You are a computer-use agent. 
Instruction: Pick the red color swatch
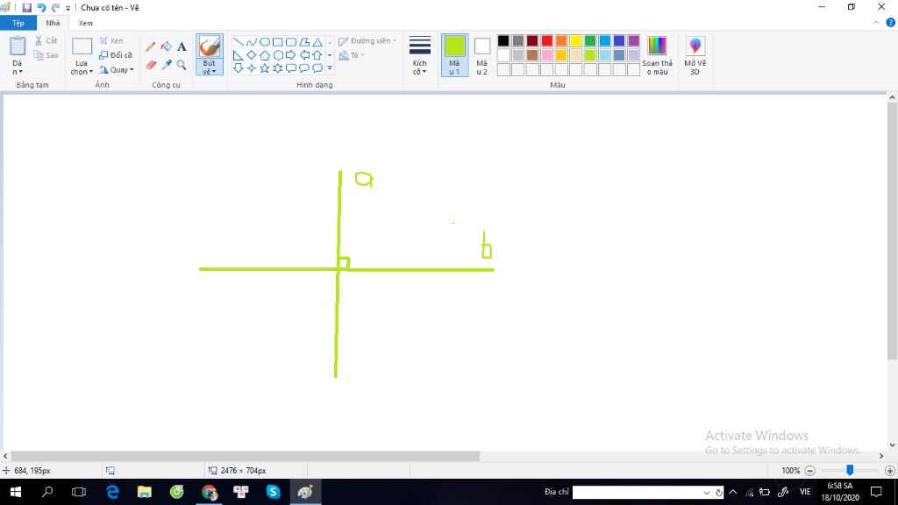[x=547, y=40]
